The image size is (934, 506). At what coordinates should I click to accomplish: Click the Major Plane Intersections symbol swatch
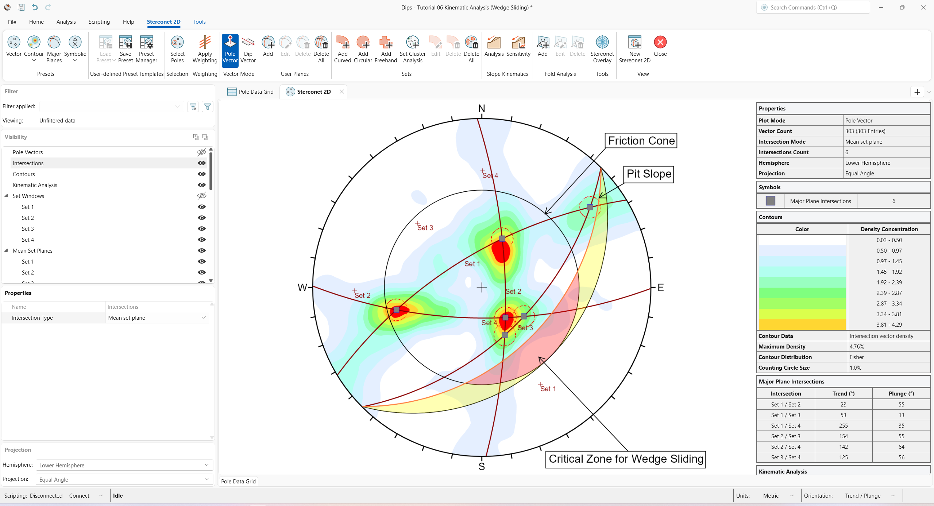click(x=770, y=201)
